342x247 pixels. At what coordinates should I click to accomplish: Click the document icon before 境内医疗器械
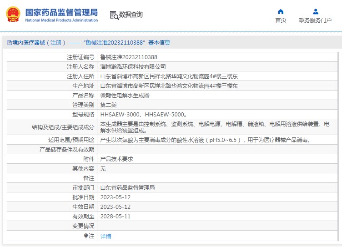tap(10, 43)
